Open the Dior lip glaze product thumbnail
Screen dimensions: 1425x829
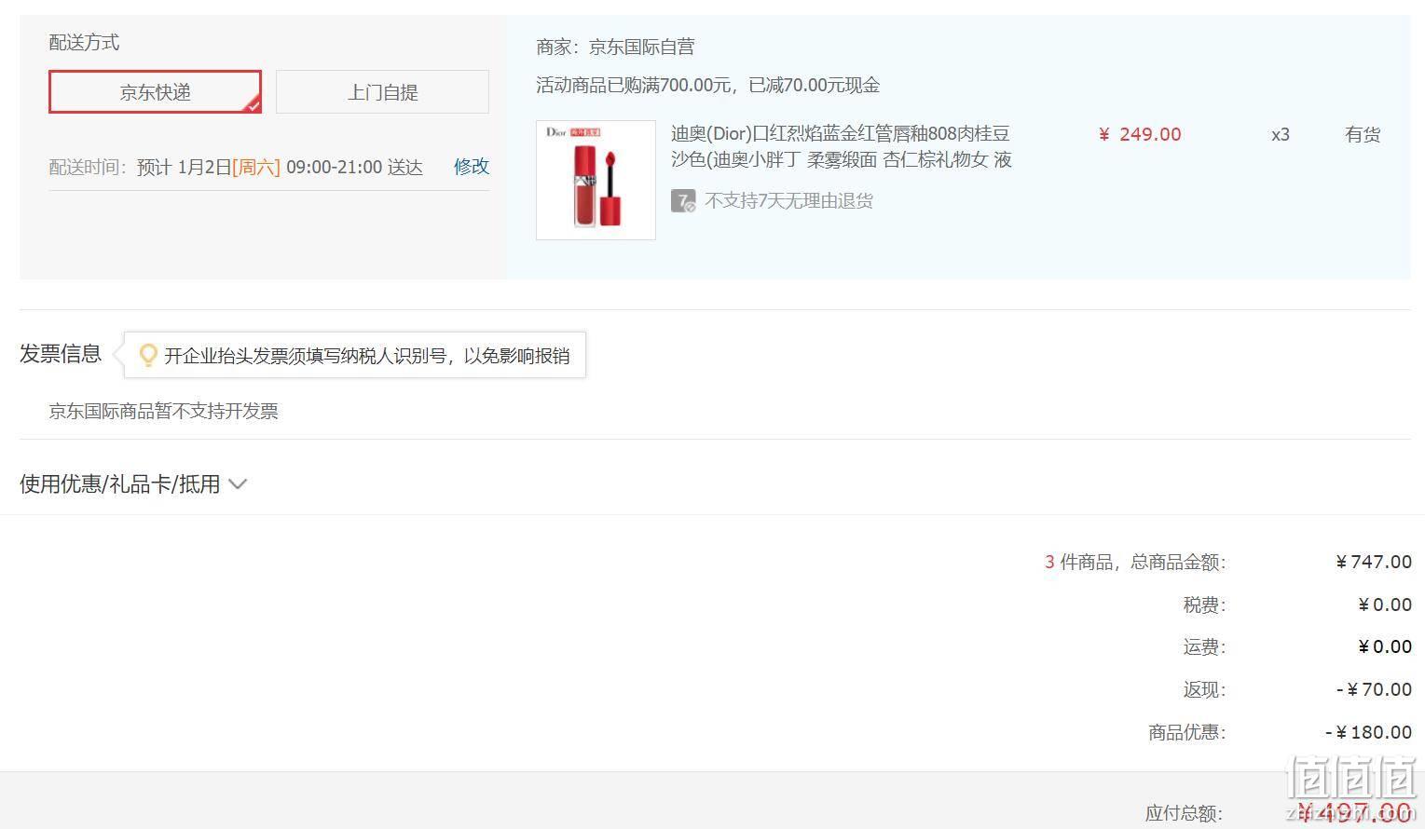pos(596,180)
